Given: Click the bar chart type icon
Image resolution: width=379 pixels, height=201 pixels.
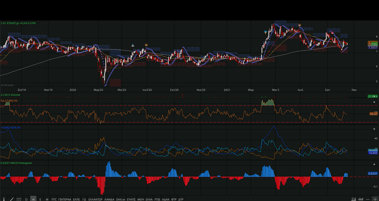Looking at the screenshot, I should click(x=361, y=199).
